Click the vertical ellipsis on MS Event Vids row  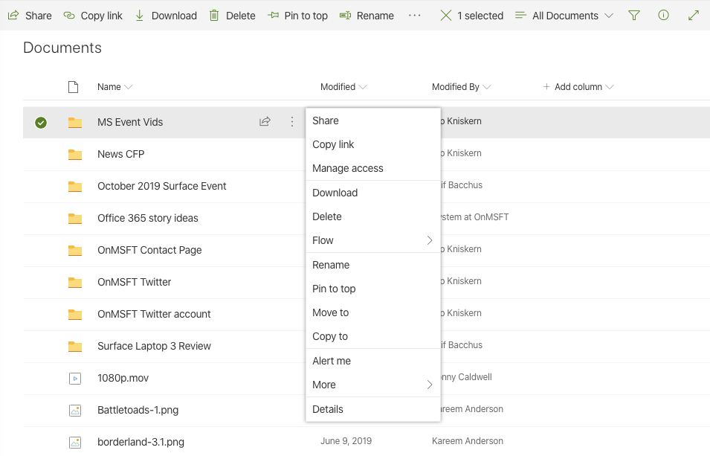[292, 121]
